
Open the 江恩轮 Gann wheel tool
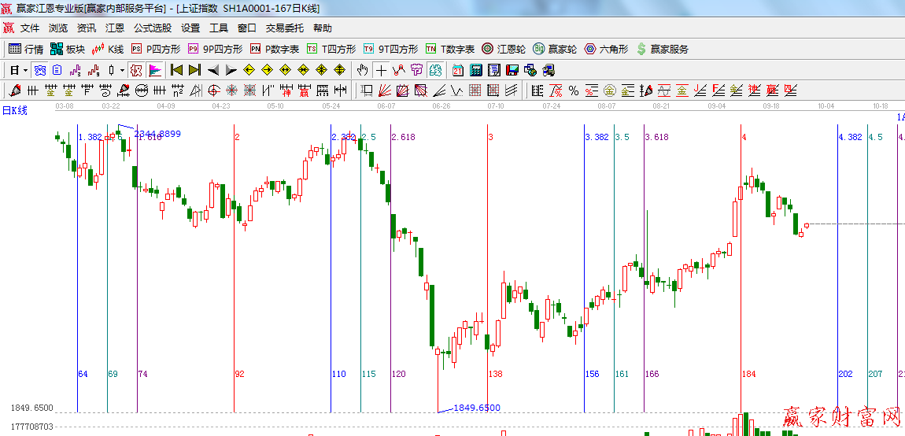click(504, 49)
